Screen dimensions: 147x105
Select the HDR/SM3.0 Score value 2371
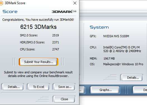[56, 42]
